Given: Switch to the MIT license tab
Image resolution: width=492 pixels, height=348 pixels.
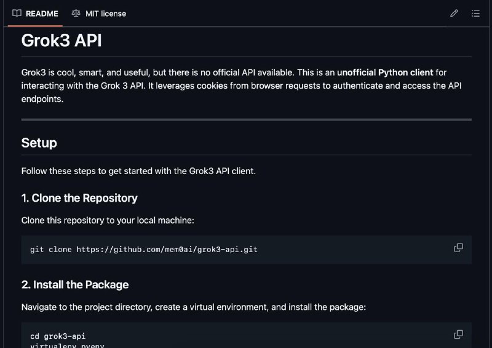Looking at the screenshot, I should [x=99, y=14].
